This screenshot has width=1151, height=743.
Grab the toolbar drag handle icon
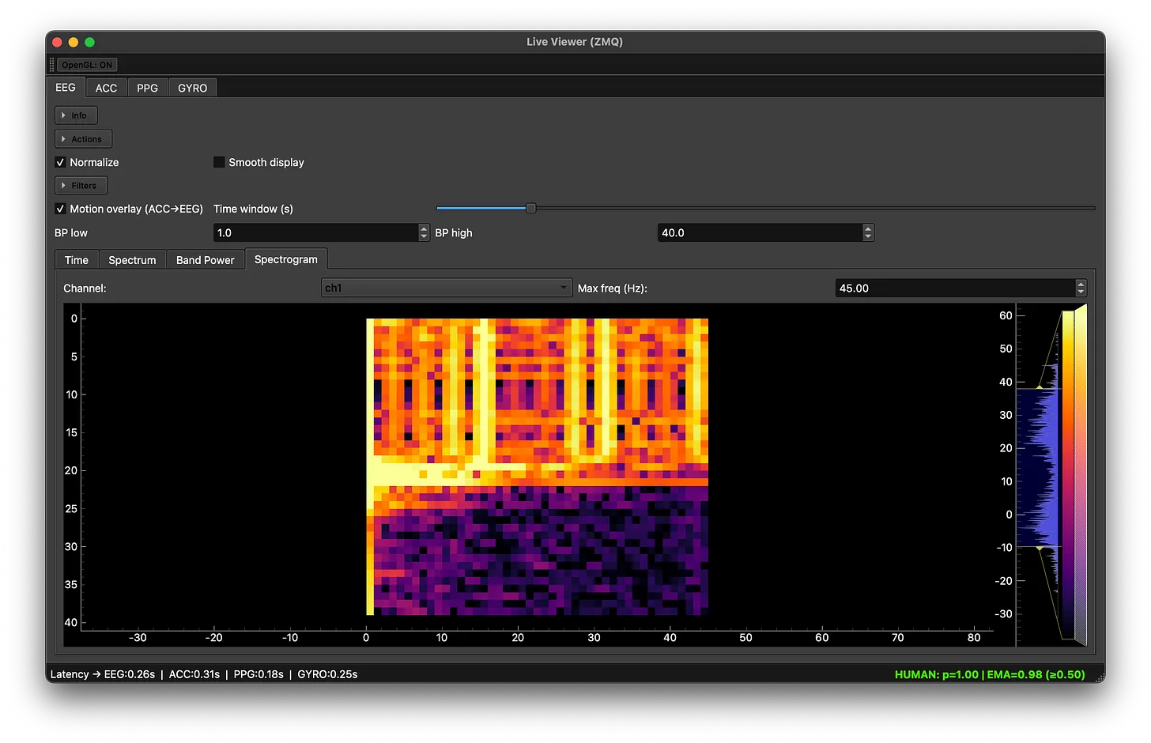51,64
